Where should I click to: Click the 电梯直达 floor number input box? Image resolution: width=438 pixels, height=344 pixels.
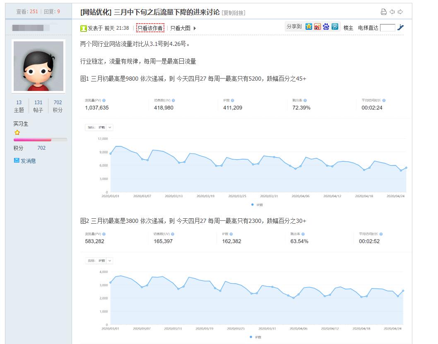(x=388, y=28)
